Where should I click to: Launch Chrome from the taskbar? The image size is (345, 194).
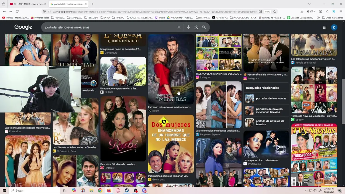100,190
